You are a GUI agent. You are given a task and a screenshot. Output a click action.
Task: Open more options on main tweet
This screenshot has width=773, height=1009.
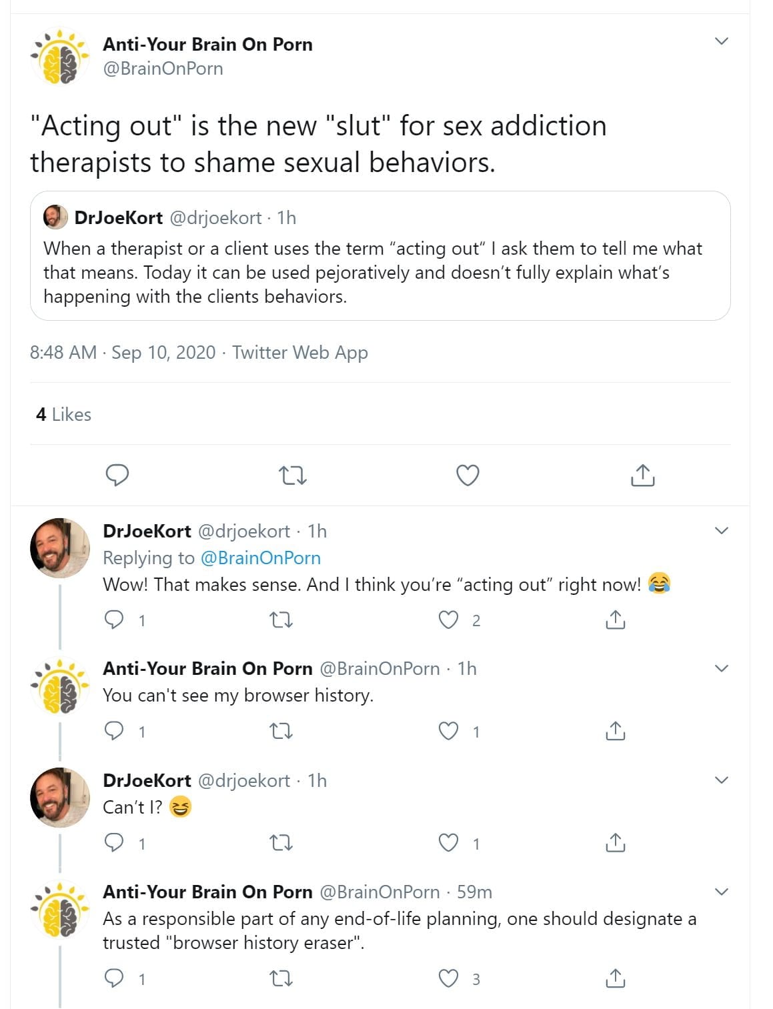point(721,41)
